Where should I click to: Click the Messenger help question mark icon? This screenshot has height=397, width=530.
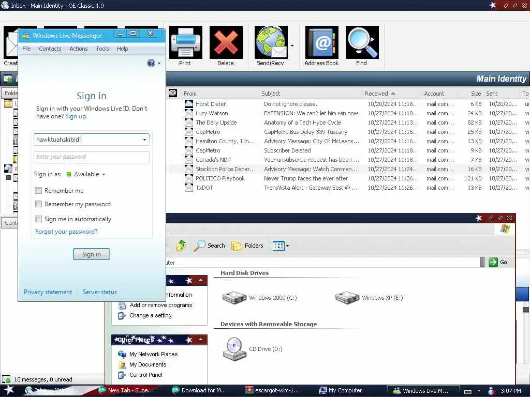[x=151, y=63]
